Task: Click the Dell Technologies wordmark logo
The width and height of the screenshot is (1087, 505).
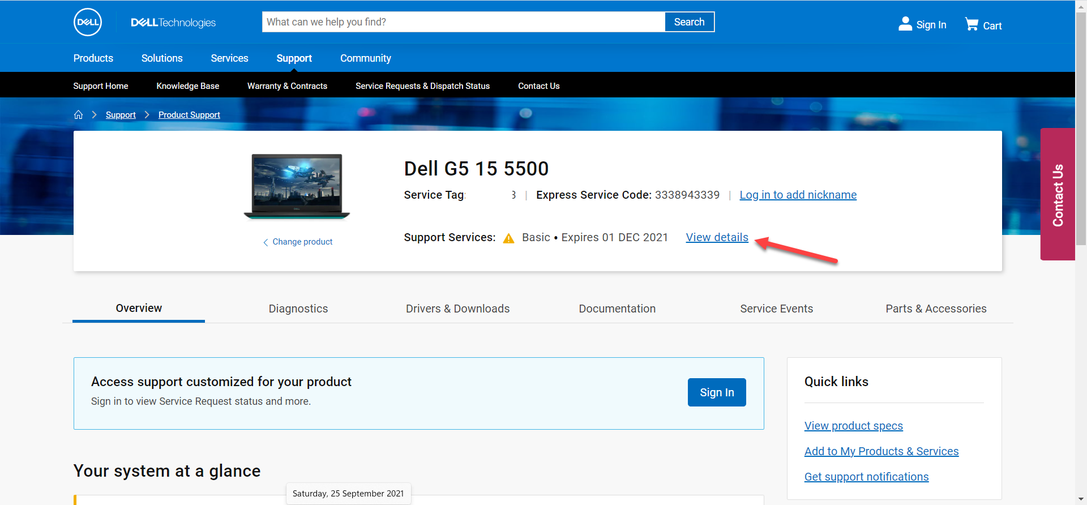Action: (173, 23)
